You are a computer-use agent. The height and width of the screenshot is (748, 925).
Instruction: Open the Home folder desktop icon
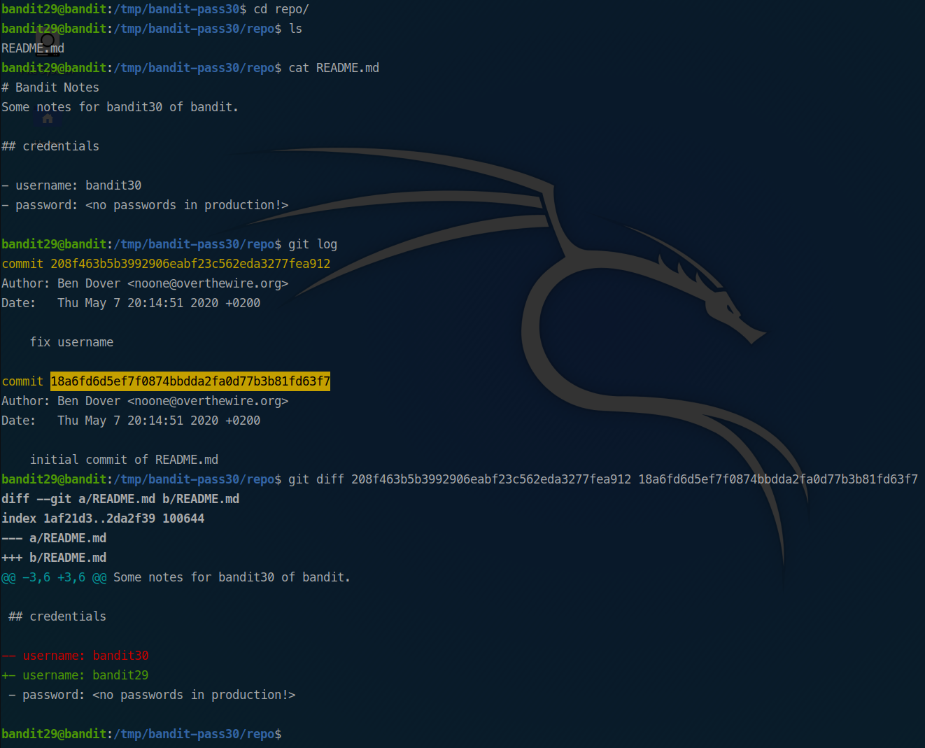point(48,119)
